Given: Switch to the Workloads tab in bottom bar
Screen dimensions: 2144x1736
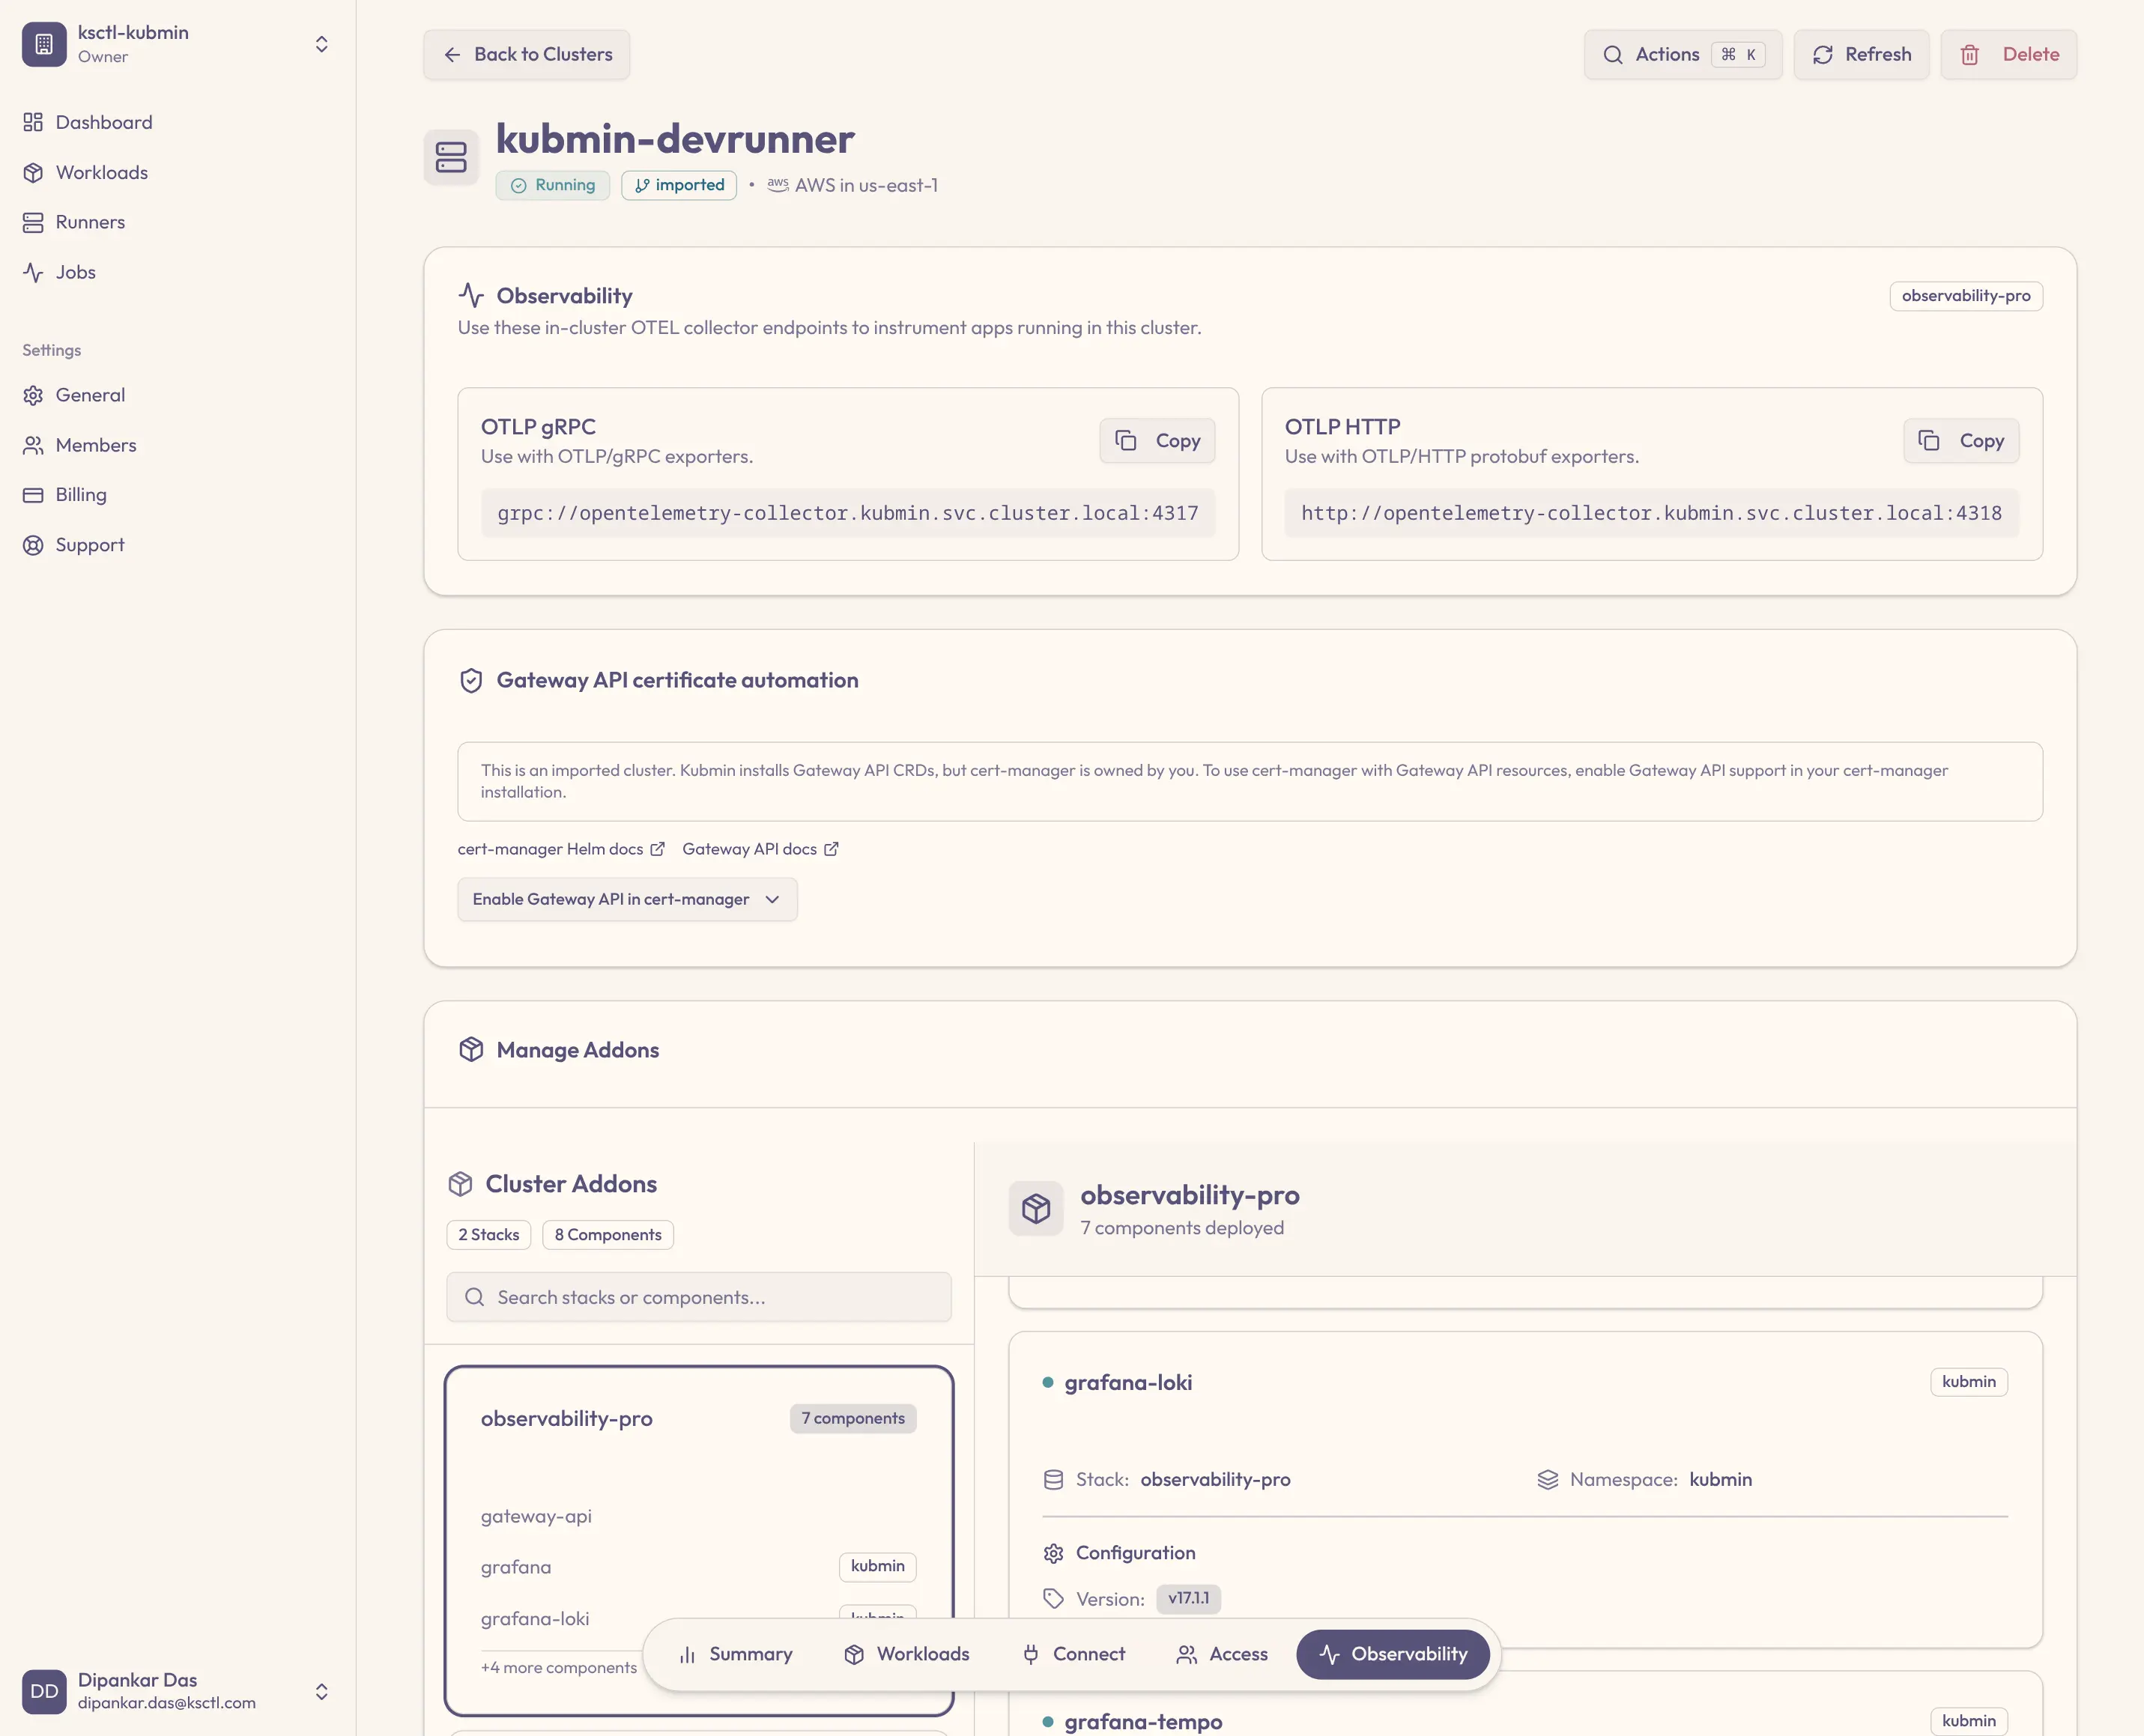Looking at the screenshot, I should (907, 1654).
